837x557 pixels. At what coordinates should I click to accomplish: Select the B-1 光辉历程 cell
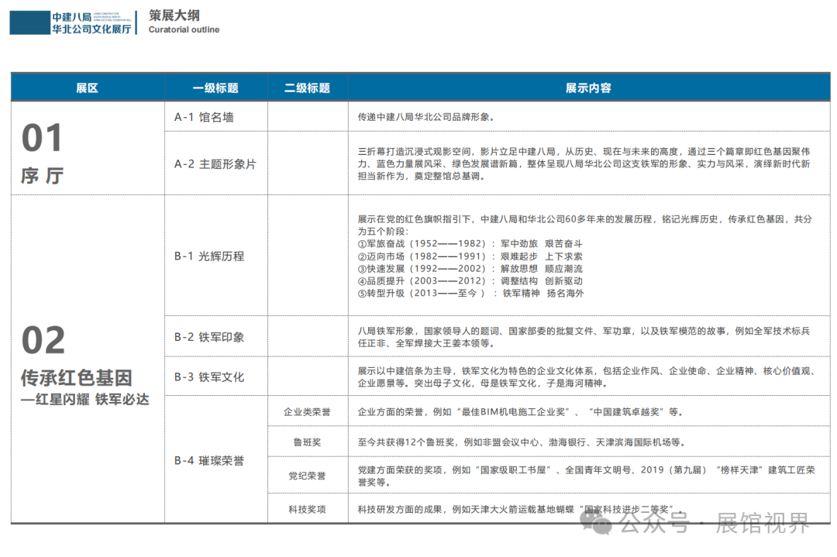pos(209,256)
